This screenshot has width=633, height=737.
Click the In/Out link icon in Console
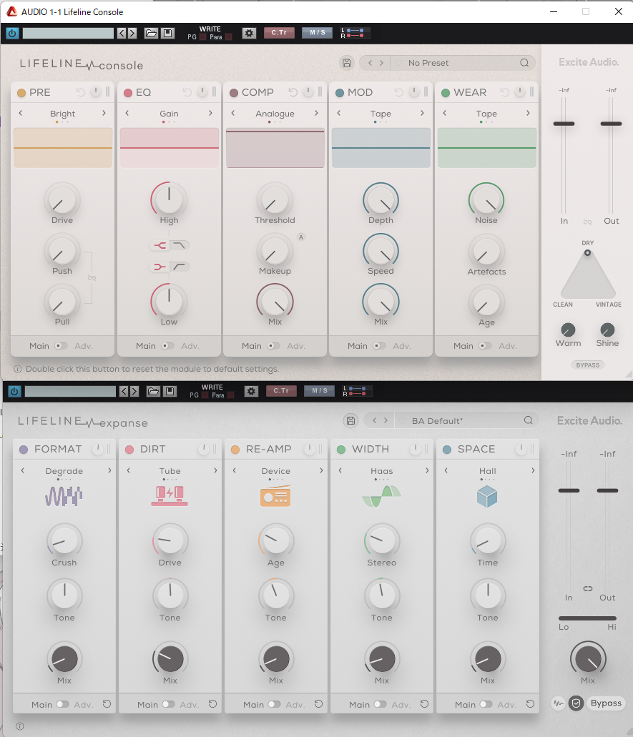point(587,222)
